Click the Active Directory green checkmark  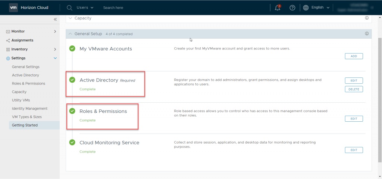(x=72, y=80)
